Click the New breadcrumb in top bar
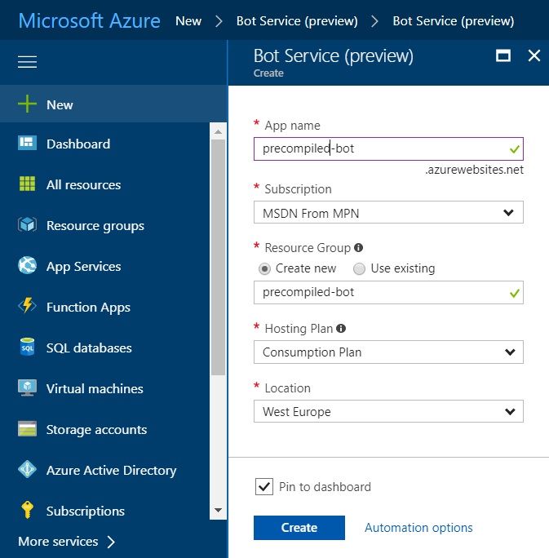Image resolution: width=549 pixels, height=558 pixels. [188, 20]
